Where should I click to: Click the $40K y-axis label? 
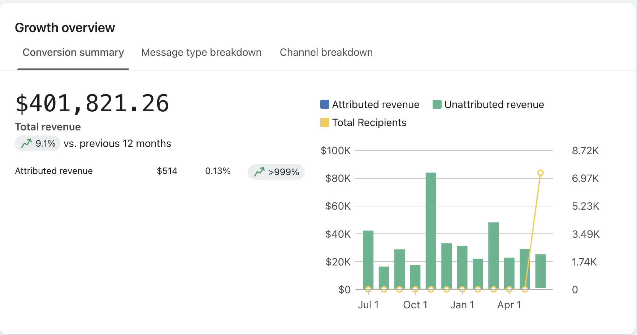[338, 234]
